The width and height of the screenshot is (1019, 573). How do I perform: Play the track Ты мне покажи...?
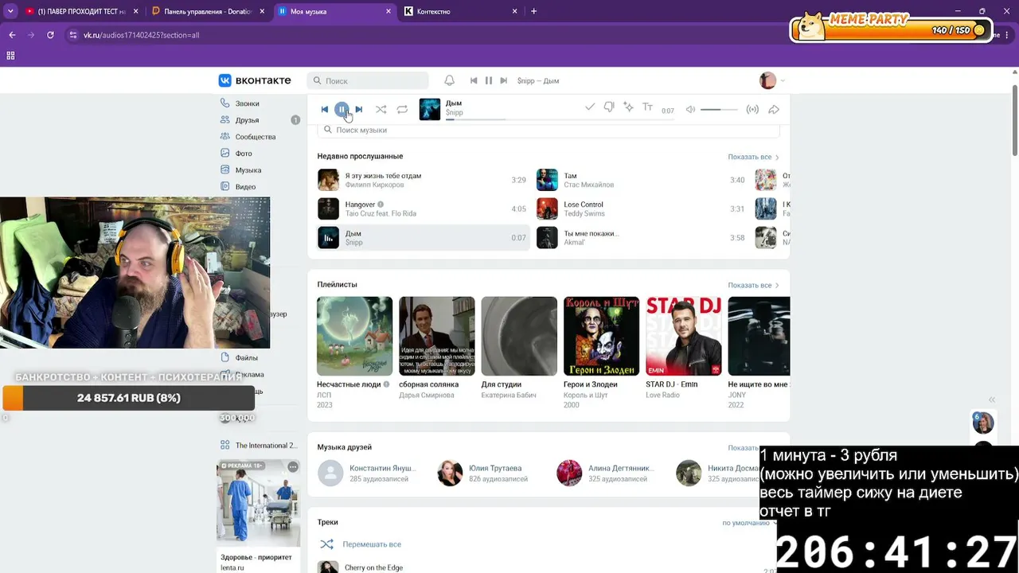coord(641,237)
